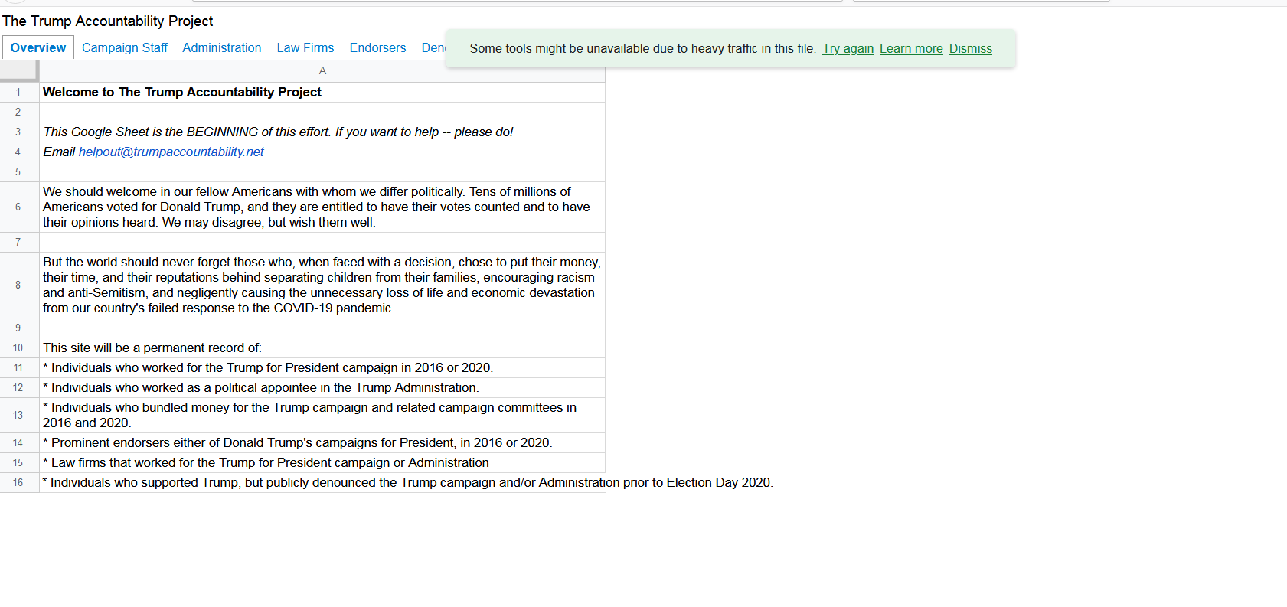Select row 13 header
The height and width of the screenshot is (607, 1287).
coord(18,415)
